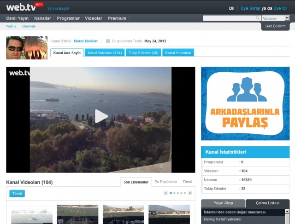Click Takip Edenler : 38 statistics row
This screenshot has width=295, height=224.
(245, 189)
